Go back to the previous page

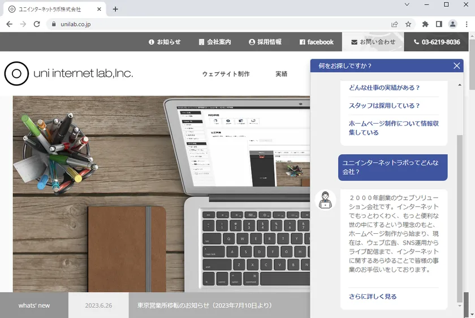(x=10, y=24)
